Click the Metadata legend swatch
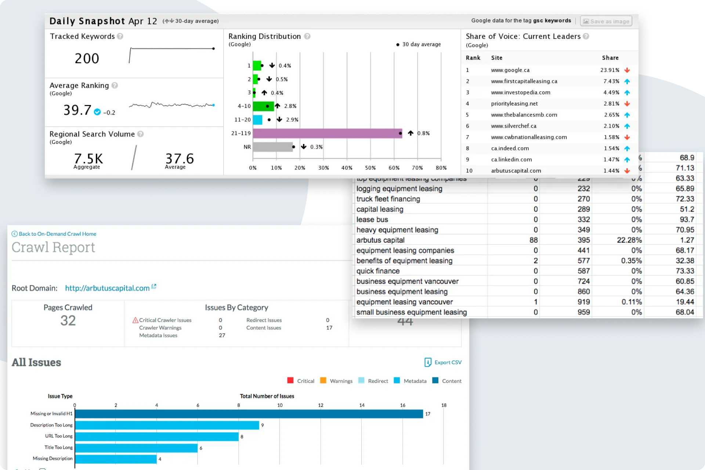This screenshot has width=705, height=470. (x=397, y=380)
